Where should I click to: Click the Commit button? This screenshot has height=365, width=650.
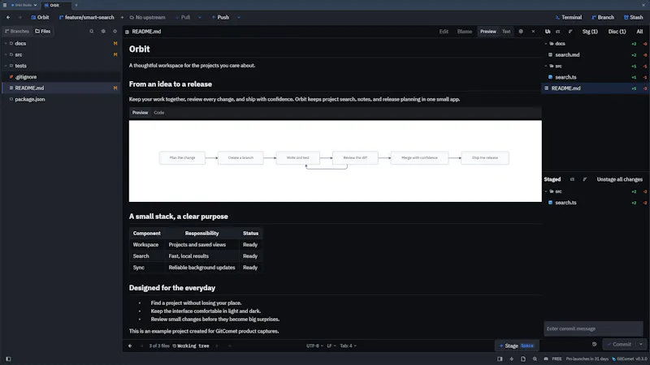pyautogui.click(x=619, y=344)
